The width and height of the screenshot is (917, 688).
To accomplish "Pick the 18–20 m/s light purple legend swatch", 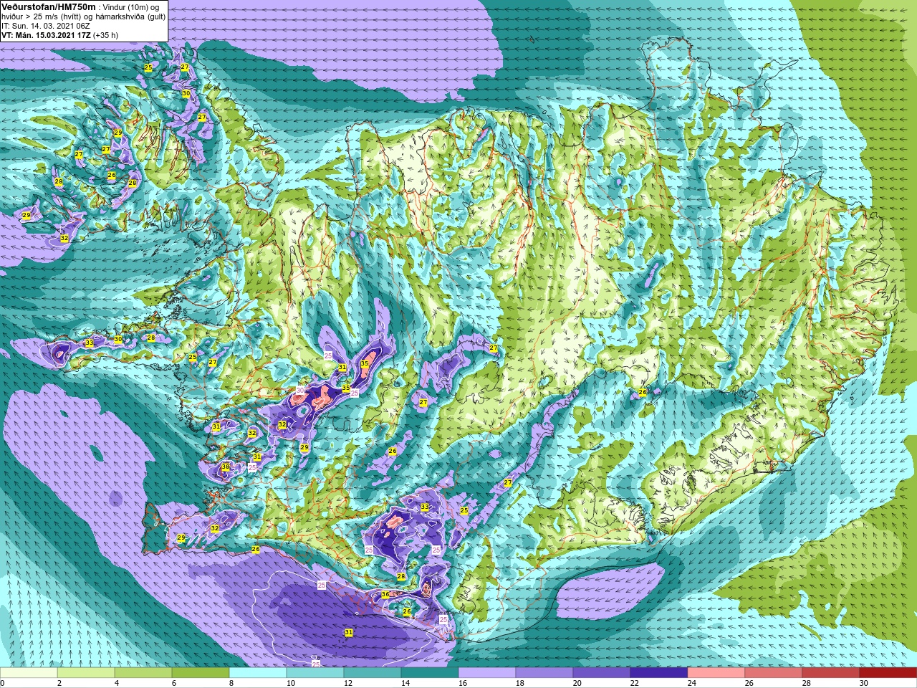I will (544, 673).
